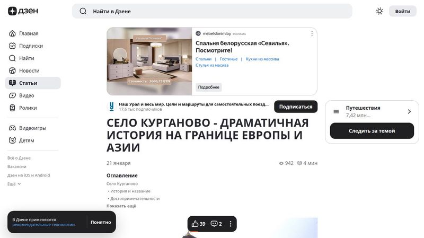Subscribe with Подписаться button
This screenshot has width=424, height=238.
pyautogui.click(x=296, y=107)
